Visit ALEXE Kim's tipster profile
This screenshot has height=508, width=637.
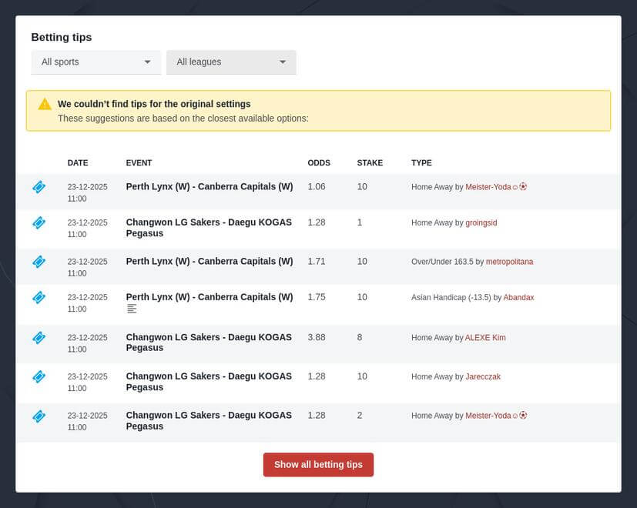(x=485, y=338)
